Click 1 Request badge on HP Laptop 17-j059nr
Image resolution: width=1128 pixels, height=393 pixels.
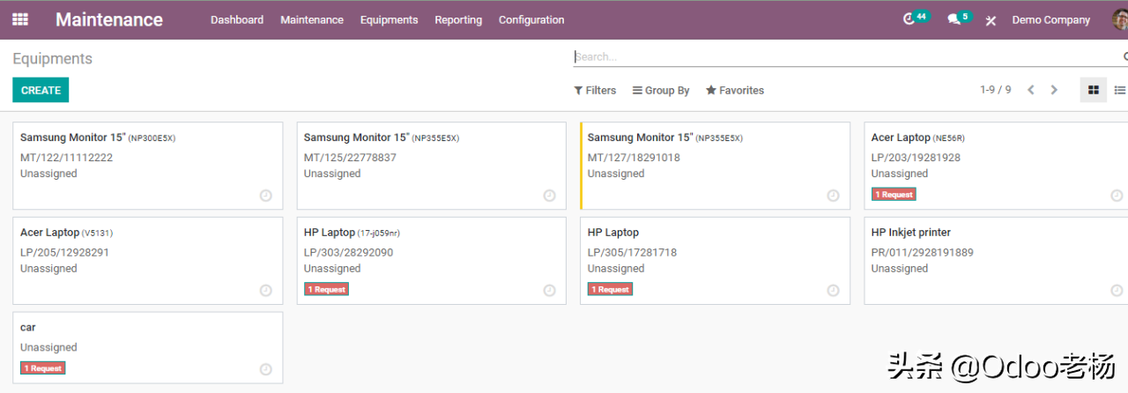[x=326, y=289]
